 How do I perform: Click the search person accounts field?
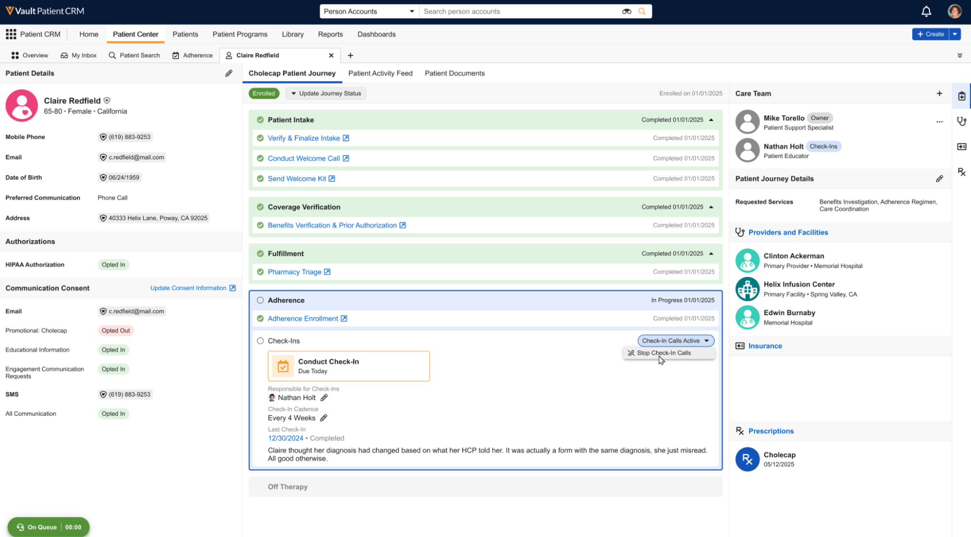(x=520, y=11)
